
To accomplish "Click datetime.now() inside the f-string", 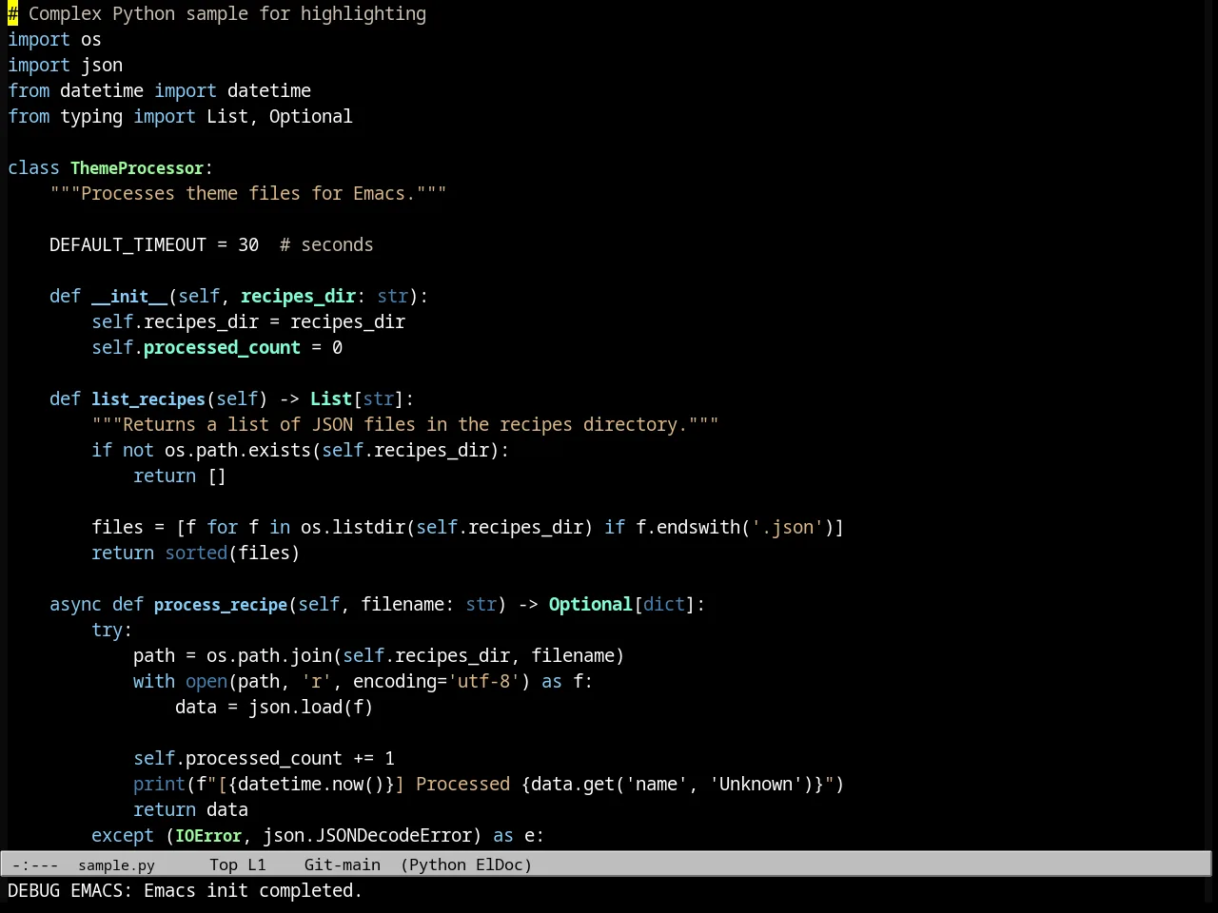I will tap(311, 784).
